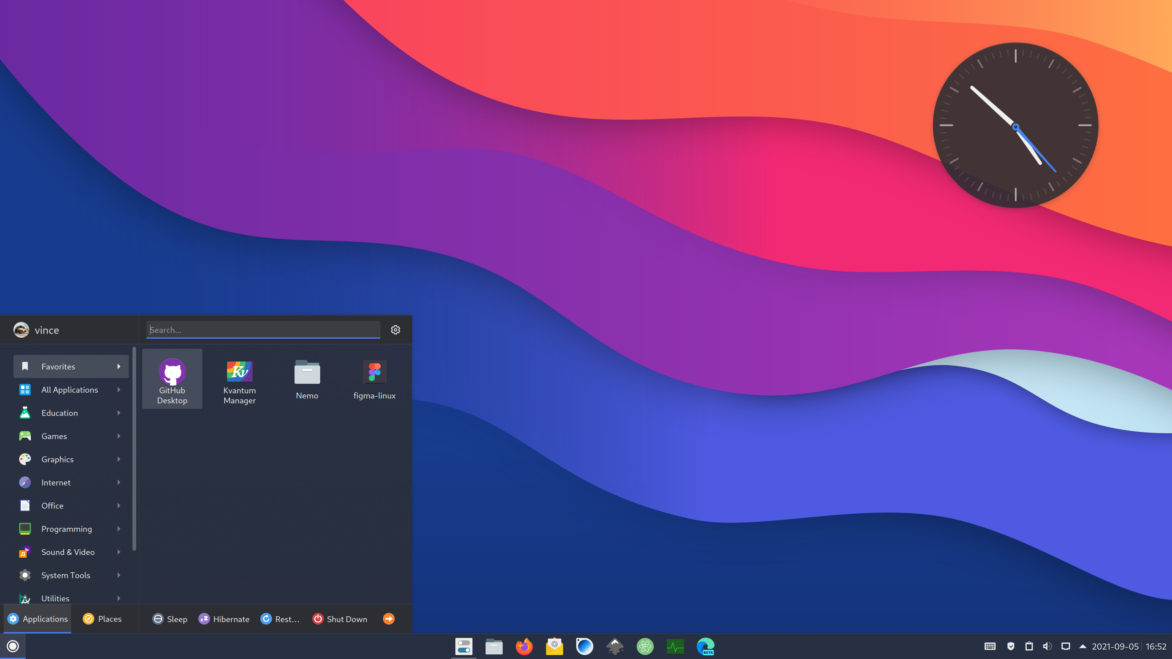
Task: Open Games category
Action: click(71, 436)
